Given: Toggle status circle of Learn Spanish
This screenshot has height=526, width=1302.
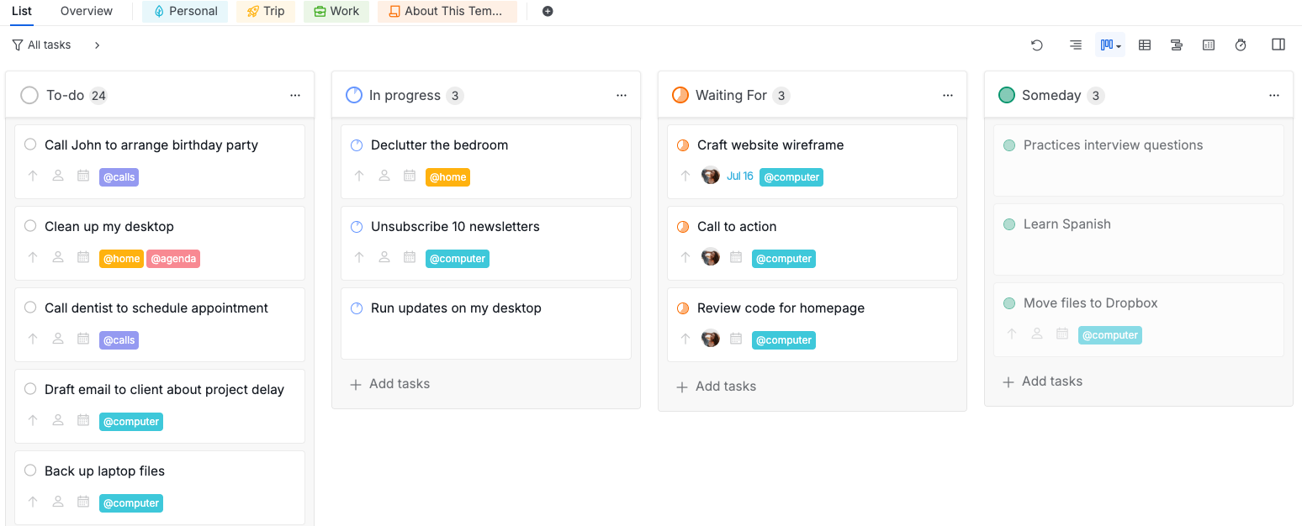Looking at the screenshot, I should [1009, 224].
